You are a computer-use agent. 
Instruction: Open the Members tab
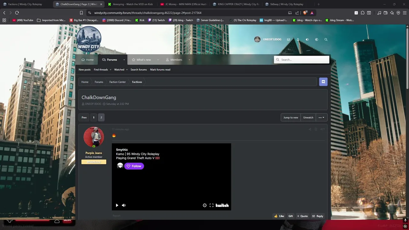coord(174,60)
